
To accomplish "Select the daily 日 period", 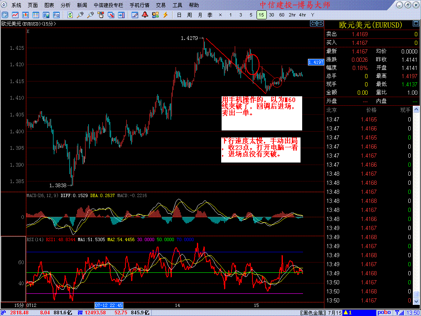I will pyautogui.click(x=179, y=15).
